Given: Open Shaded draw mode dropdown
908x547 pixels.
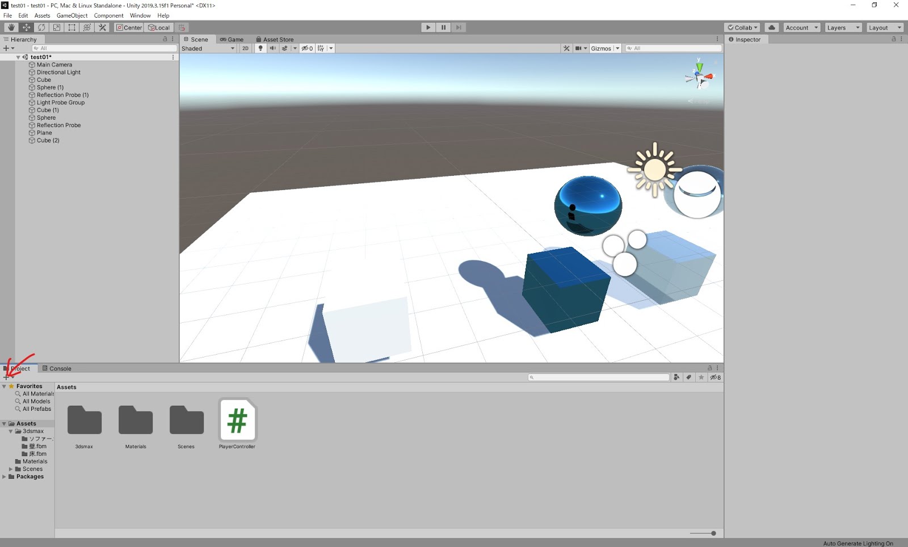Looking at the screenshot, I should [208, 48].
